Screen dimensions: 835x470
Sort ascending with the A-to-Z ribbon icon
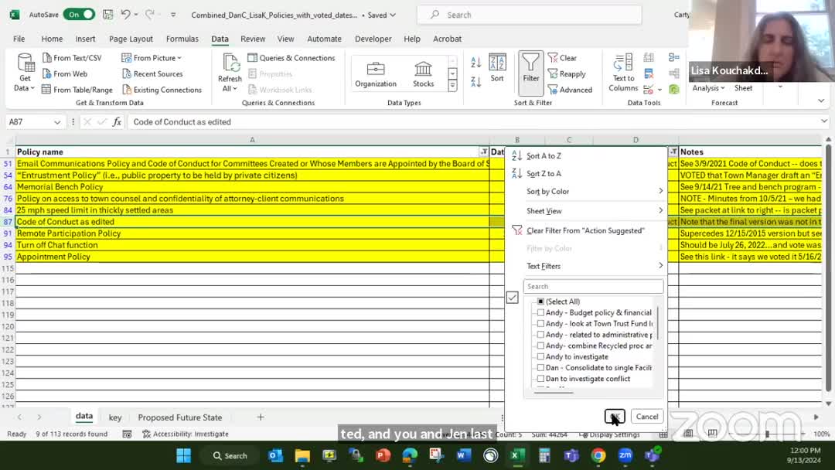tap(475, 63)
